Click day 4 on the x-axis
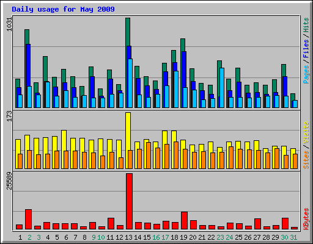Screen dimensions: 313x244 [x=48, y=237]
